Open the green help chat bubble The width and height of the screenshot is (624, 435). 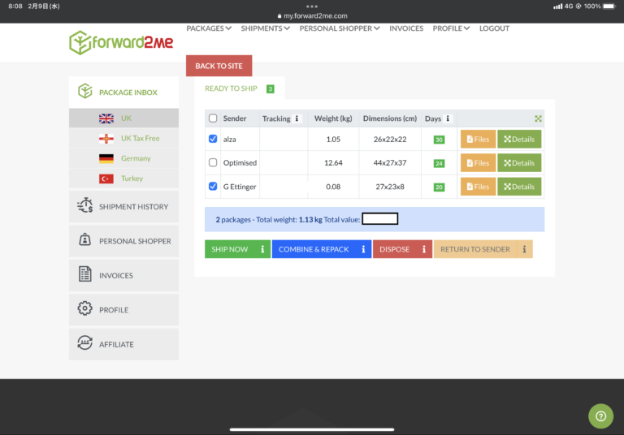tap(600, 416)
